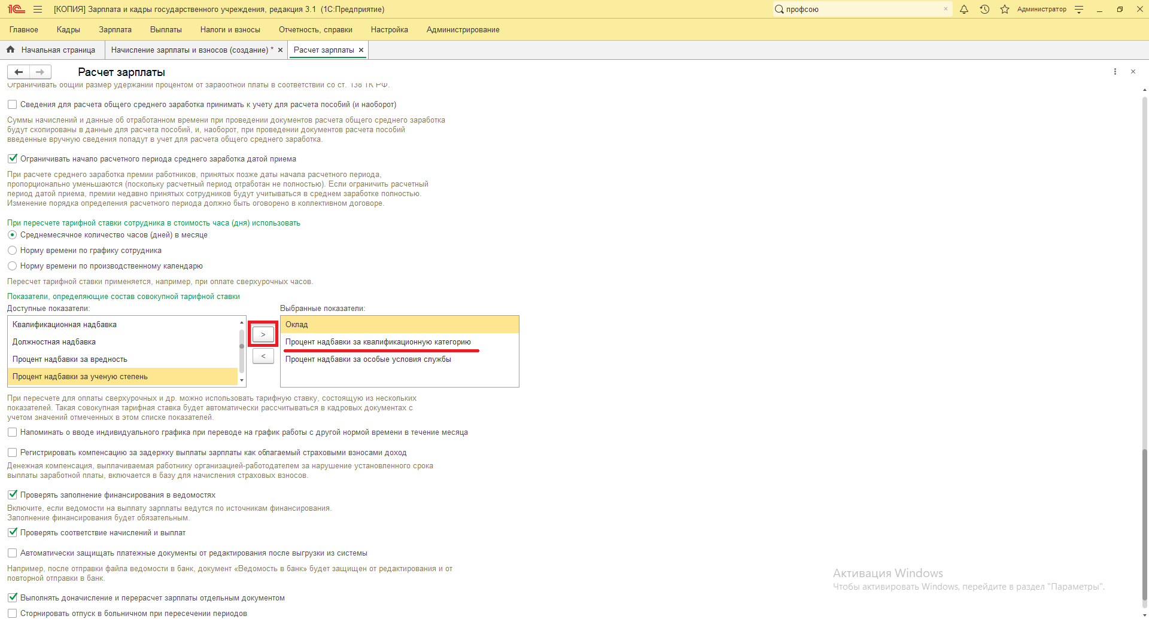
Task: Toggle checkbox Сведения для расчета общего среднего заработка
Action: pos(12,105)
